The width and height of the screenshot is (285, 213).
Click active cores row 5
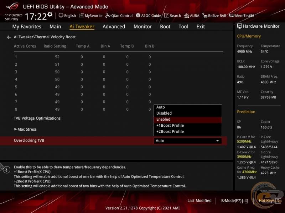tap(16, 87)
